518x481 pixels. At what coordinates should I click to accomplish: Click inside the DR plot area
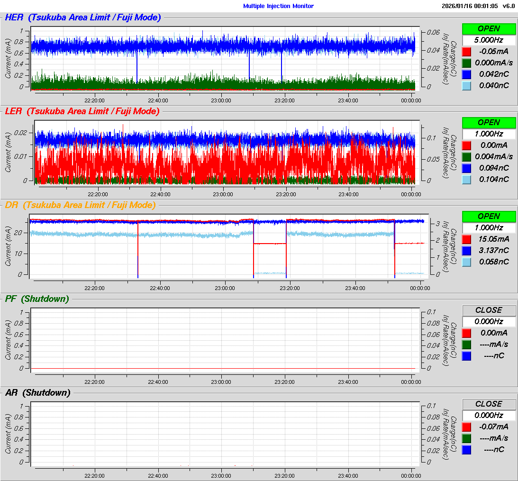[229, 246]
